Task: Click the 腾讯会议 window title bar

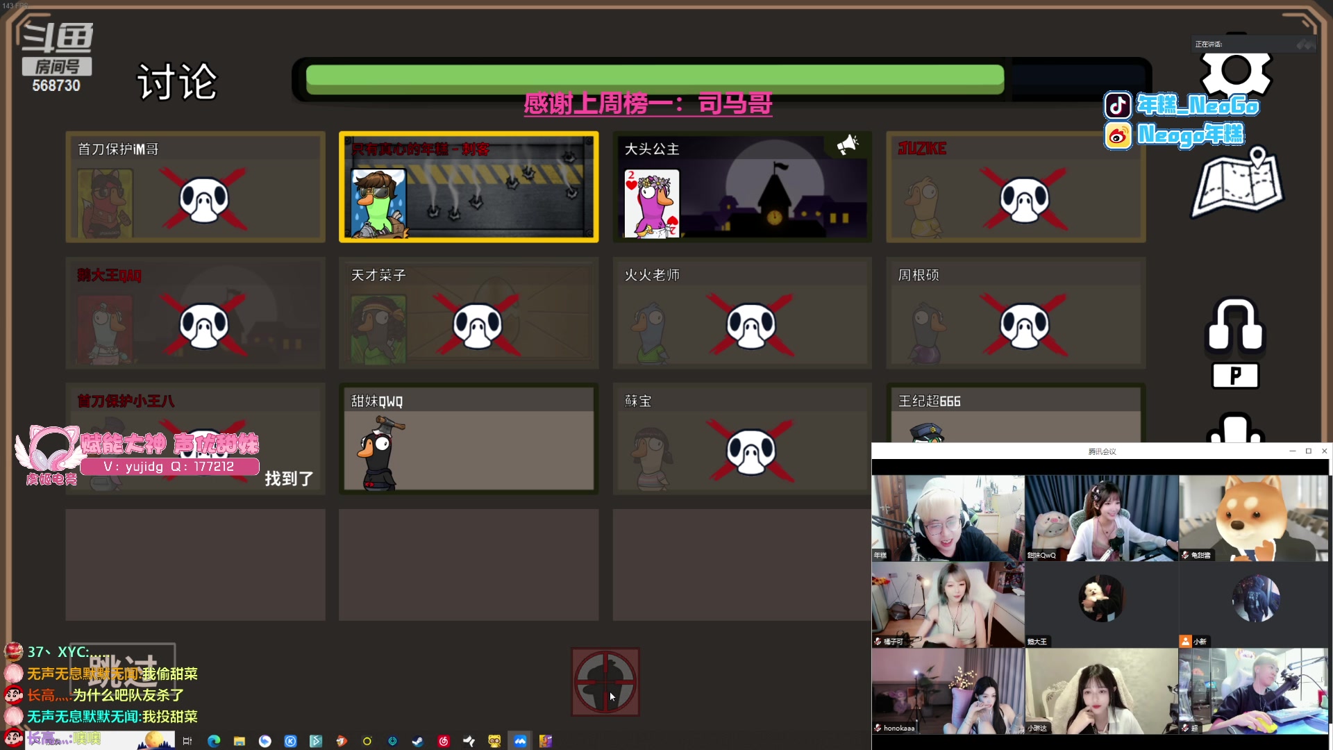Action: (1101, 451)
